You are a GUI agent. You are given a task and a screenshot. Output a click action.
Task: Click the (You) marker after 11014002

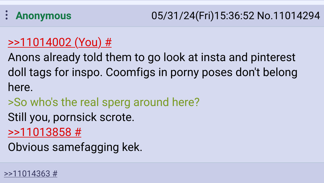(x=88, y=42)
